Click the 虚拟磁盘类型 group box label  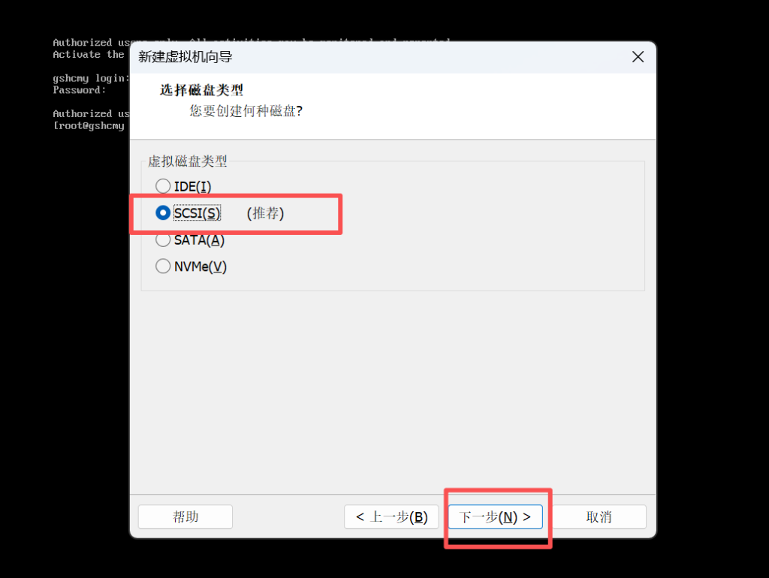pos(187,161)
